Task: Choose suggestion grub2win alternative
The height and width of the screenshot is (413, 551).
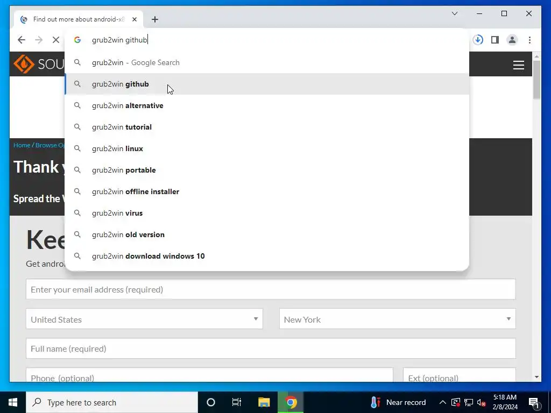Action: (x=267, y=105)
